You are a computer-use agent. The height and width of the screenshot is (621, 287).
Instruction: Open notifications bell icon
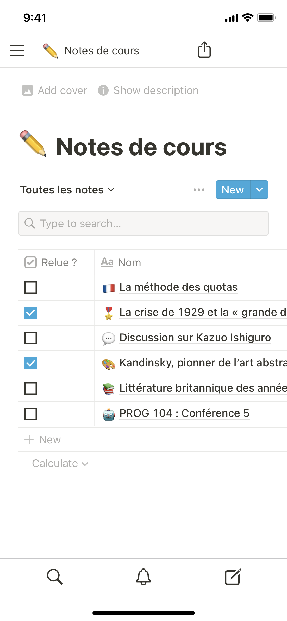(143, 576)
